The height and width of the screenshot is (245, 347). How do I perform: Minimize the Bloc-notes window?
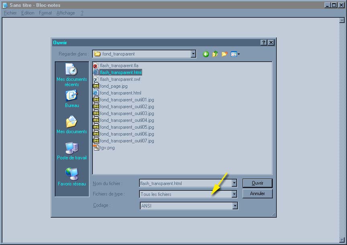point(328,5)
